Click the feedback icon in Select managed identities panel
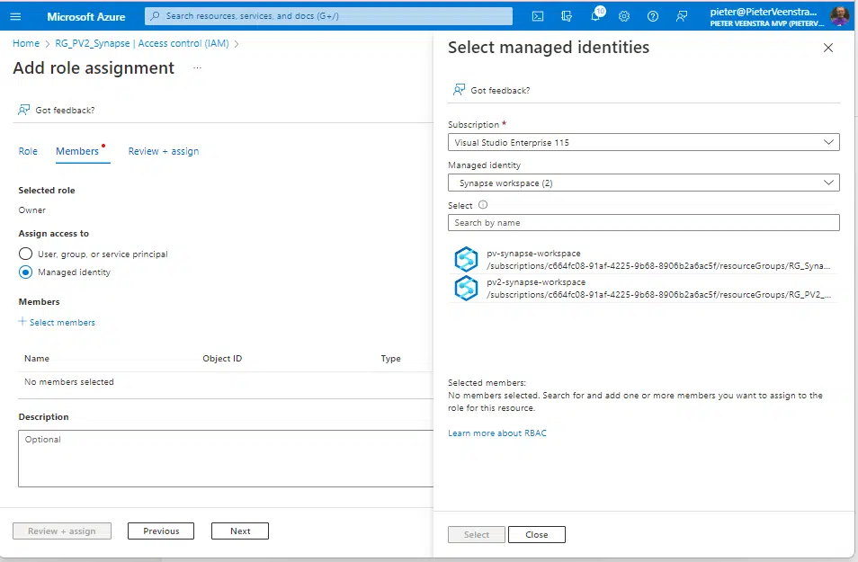The width and height of the screenshot is (858, 562). pyautogui.click(x=459, y=90)
